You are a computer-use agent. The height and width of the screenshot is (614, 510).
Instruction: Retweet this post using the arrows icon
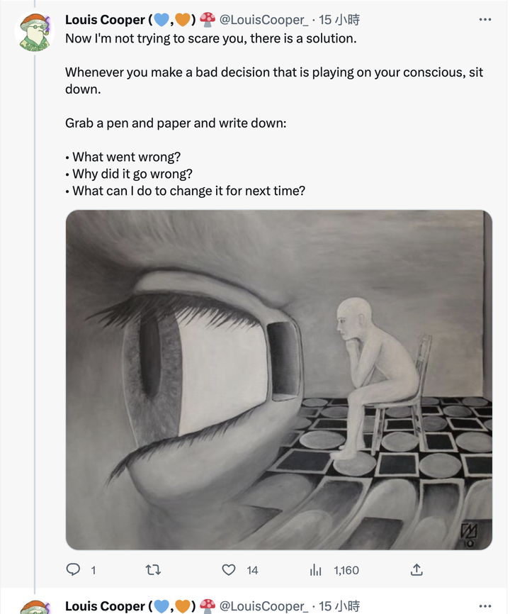point(153,570)
